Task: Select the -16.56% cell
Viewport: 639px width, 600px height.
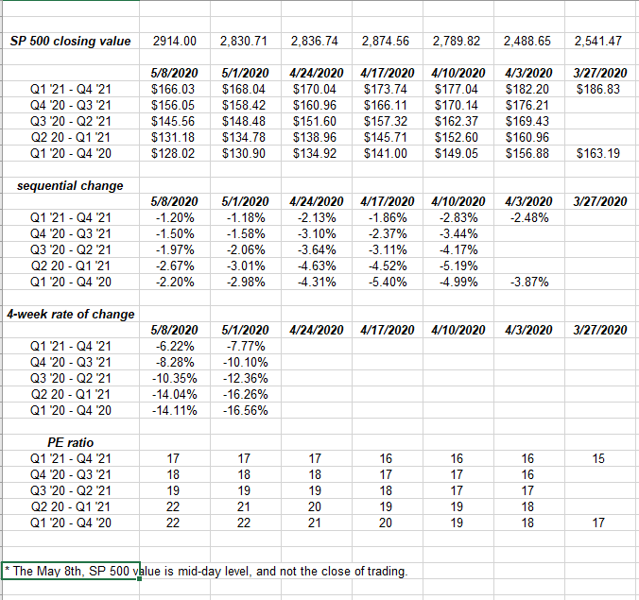Action: point(246,411)
